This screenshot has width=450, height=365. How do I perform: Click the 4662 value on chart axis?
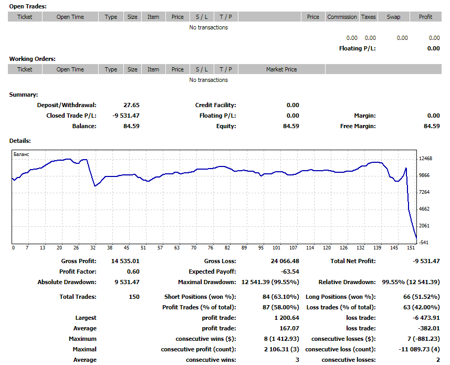tap(424, 209)
